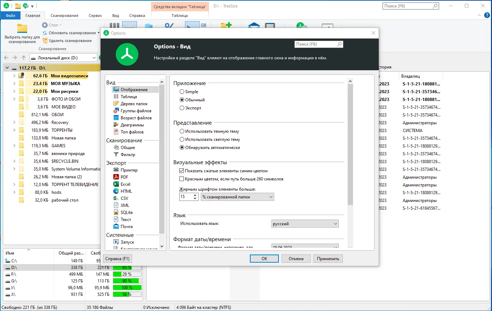Expand GAMES folder node

[14, 146]
